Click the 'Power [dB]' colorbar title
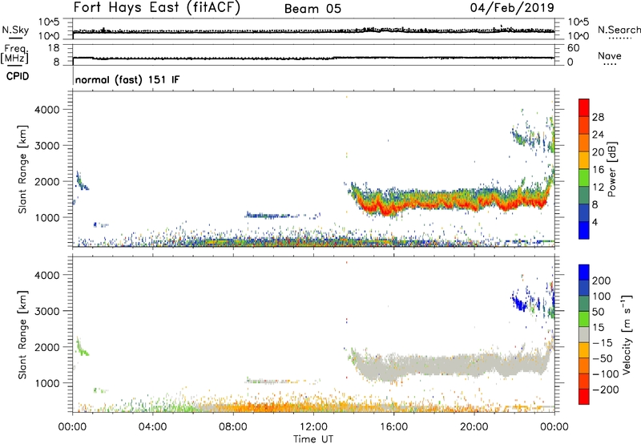The height and width of the screenshot is (444, 641). (612, 169)
